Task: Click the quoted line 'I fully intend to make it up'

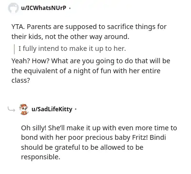Action: tap(72, 48)
